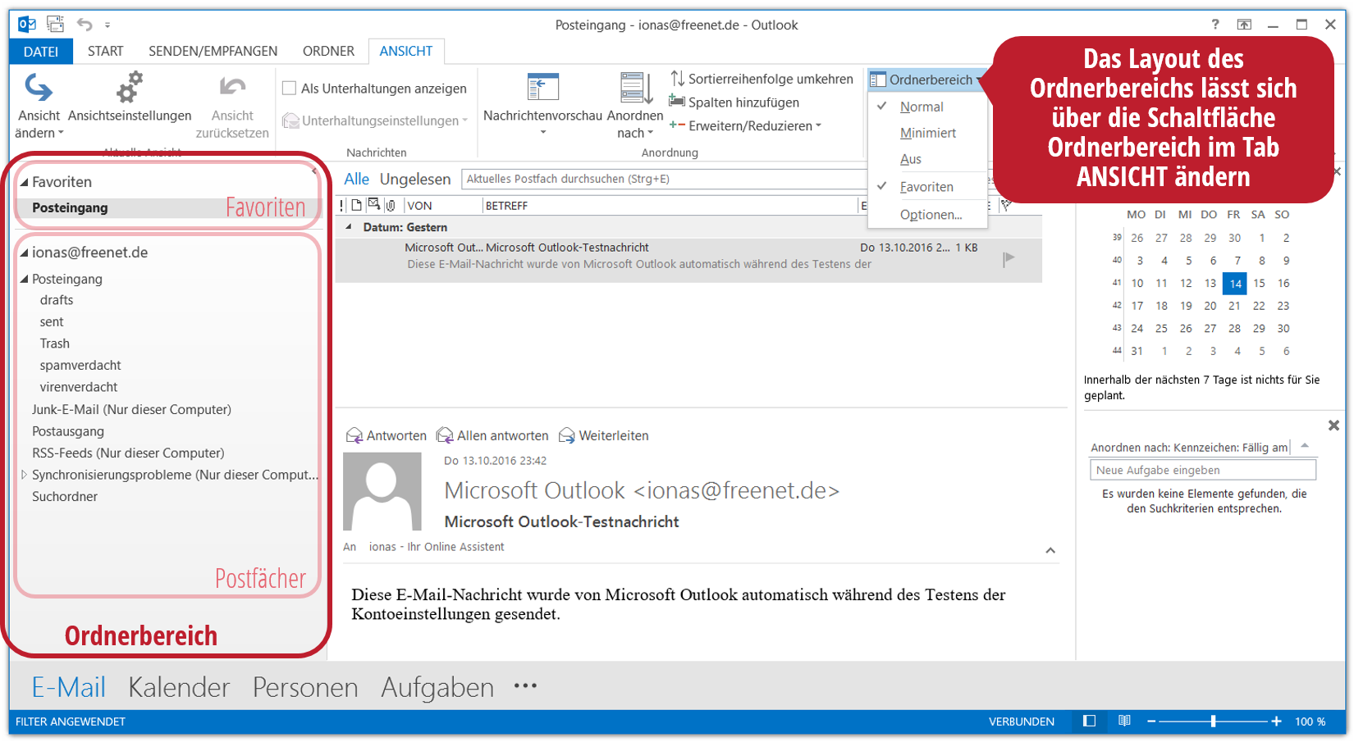
Task: Open the DATEI tab
Action: pos(41,52)
